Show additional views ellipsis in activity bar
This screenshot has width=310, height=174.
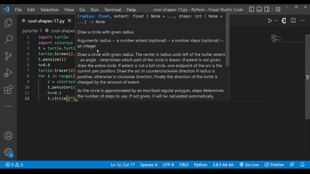point(8,106)
